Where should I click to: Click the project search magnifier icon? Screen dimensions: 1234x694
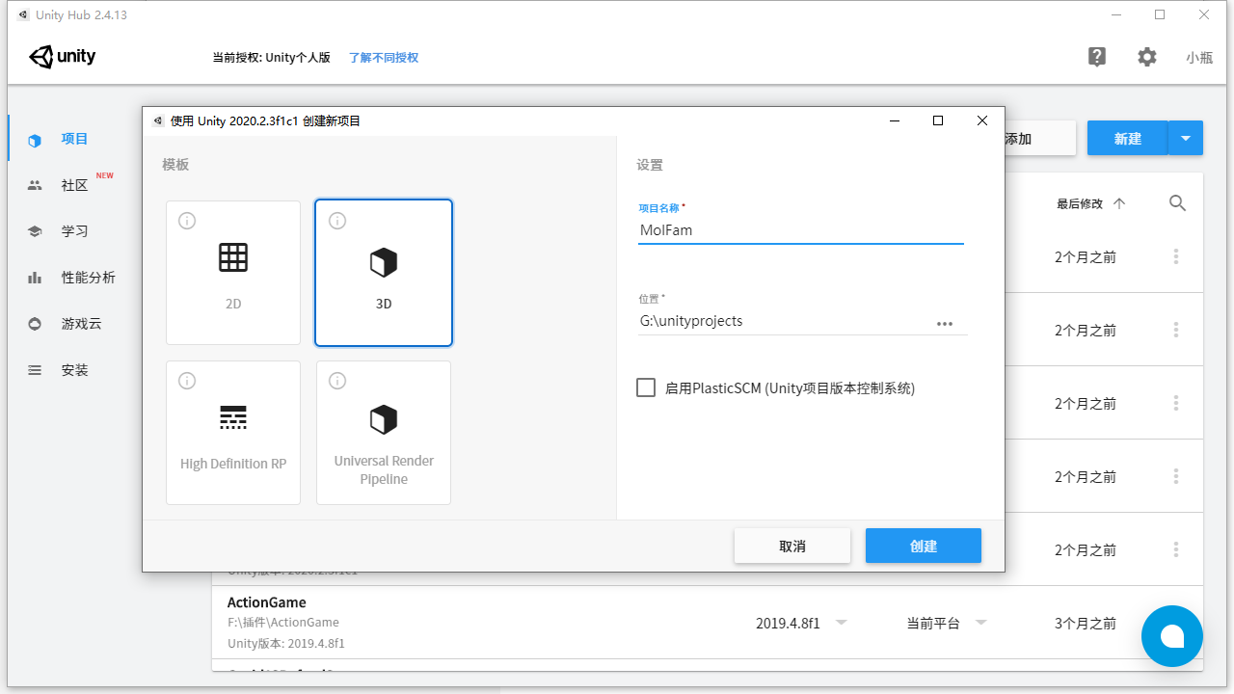tap(1177, 203)
